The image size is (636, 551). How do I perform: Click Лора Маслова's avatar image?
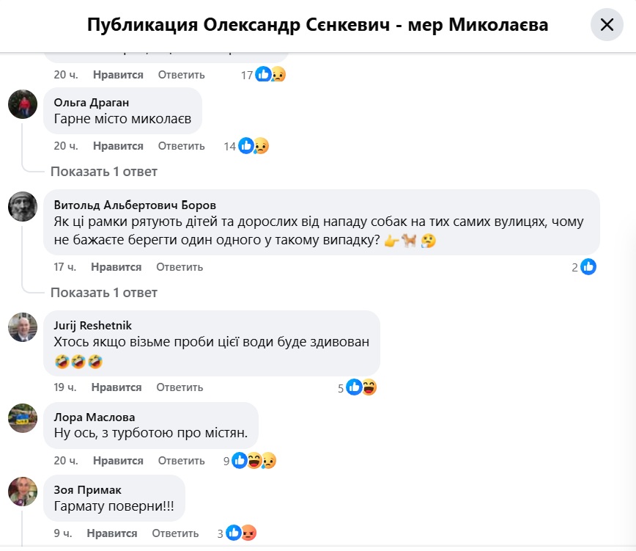point(23,418)
